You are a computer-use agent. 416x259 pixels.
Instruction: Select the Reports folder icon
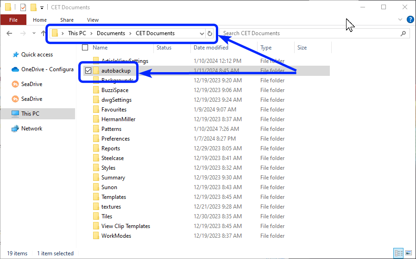[x=96, y=148]
